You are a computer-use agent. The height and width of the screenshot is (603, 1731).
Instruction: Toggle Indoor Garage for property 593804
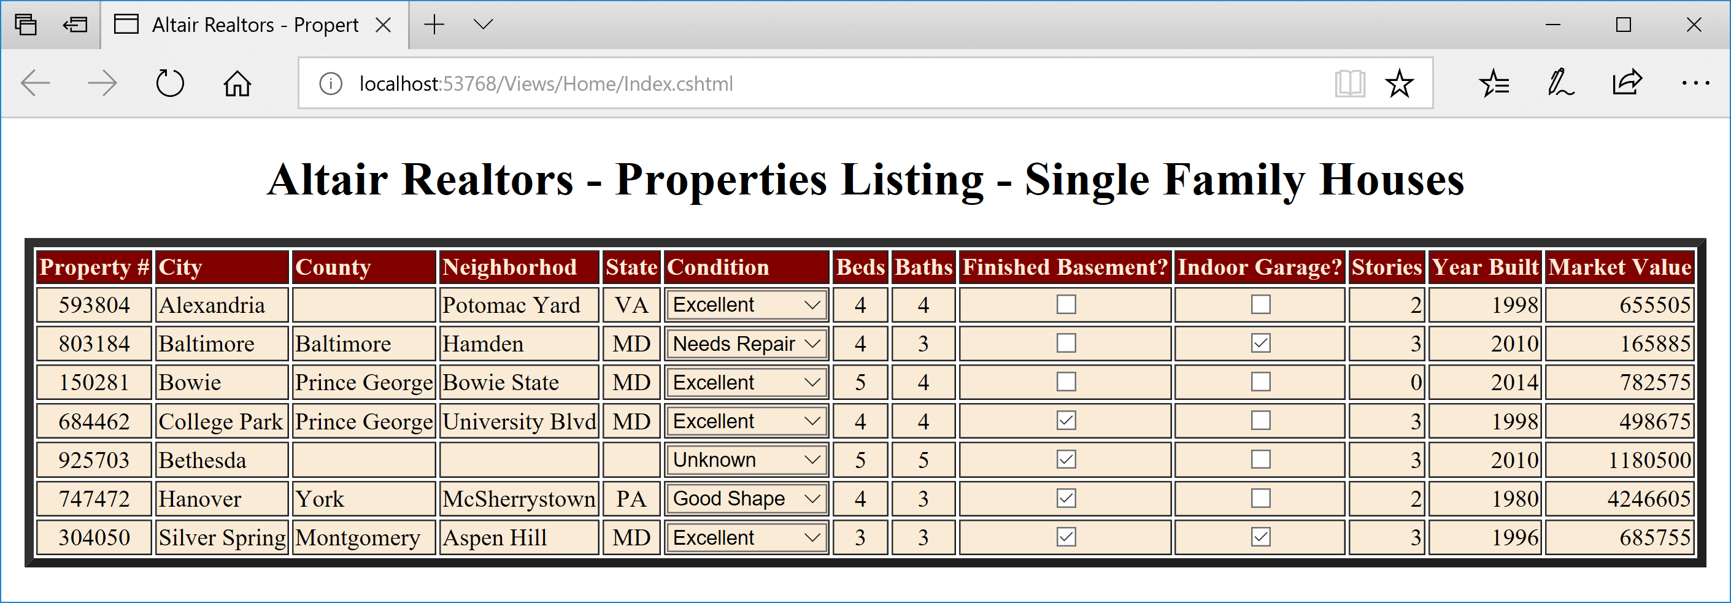1260,305
